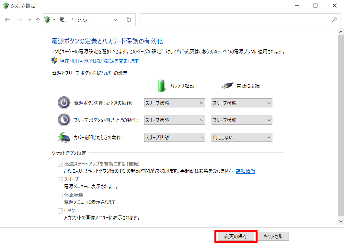The width and height of the screenshot is (344, 245).
Task: Click the forward navigation arrow
Action: pyautogui.click(x=20, y=20)
